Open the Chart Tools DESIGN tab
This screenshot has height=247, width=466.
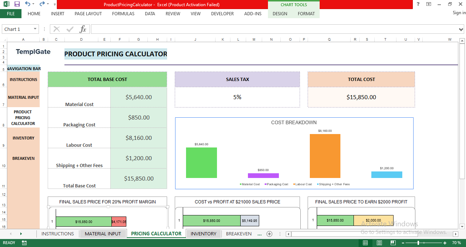[280, 14]
